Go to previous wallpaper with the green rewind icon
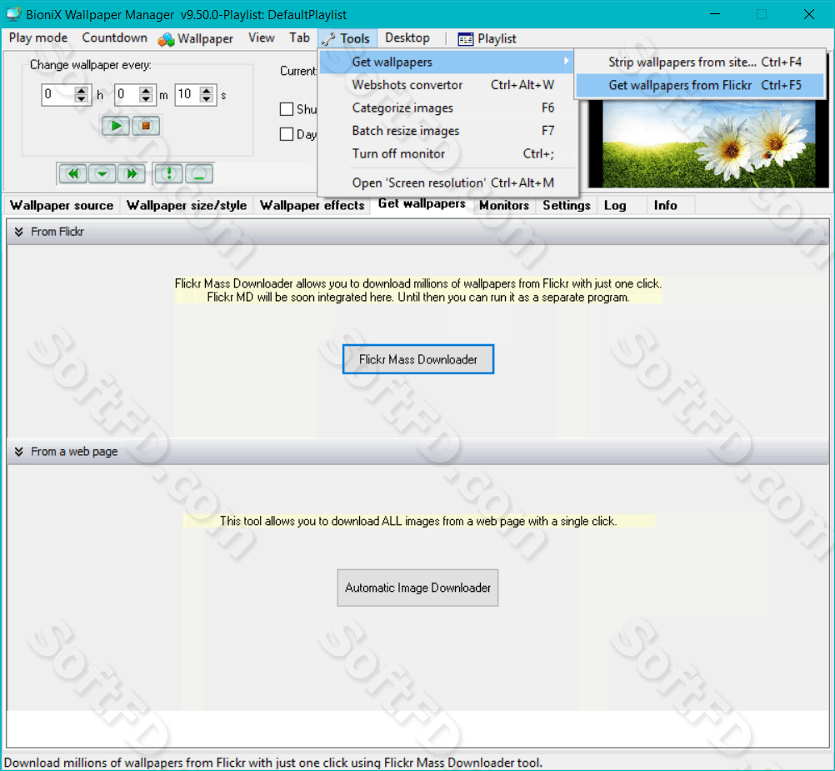835x771 pixels. [73, 173]
